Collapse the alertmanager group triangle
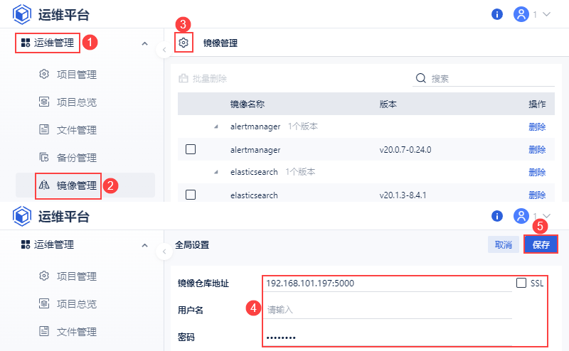 (x=216, y=126)
